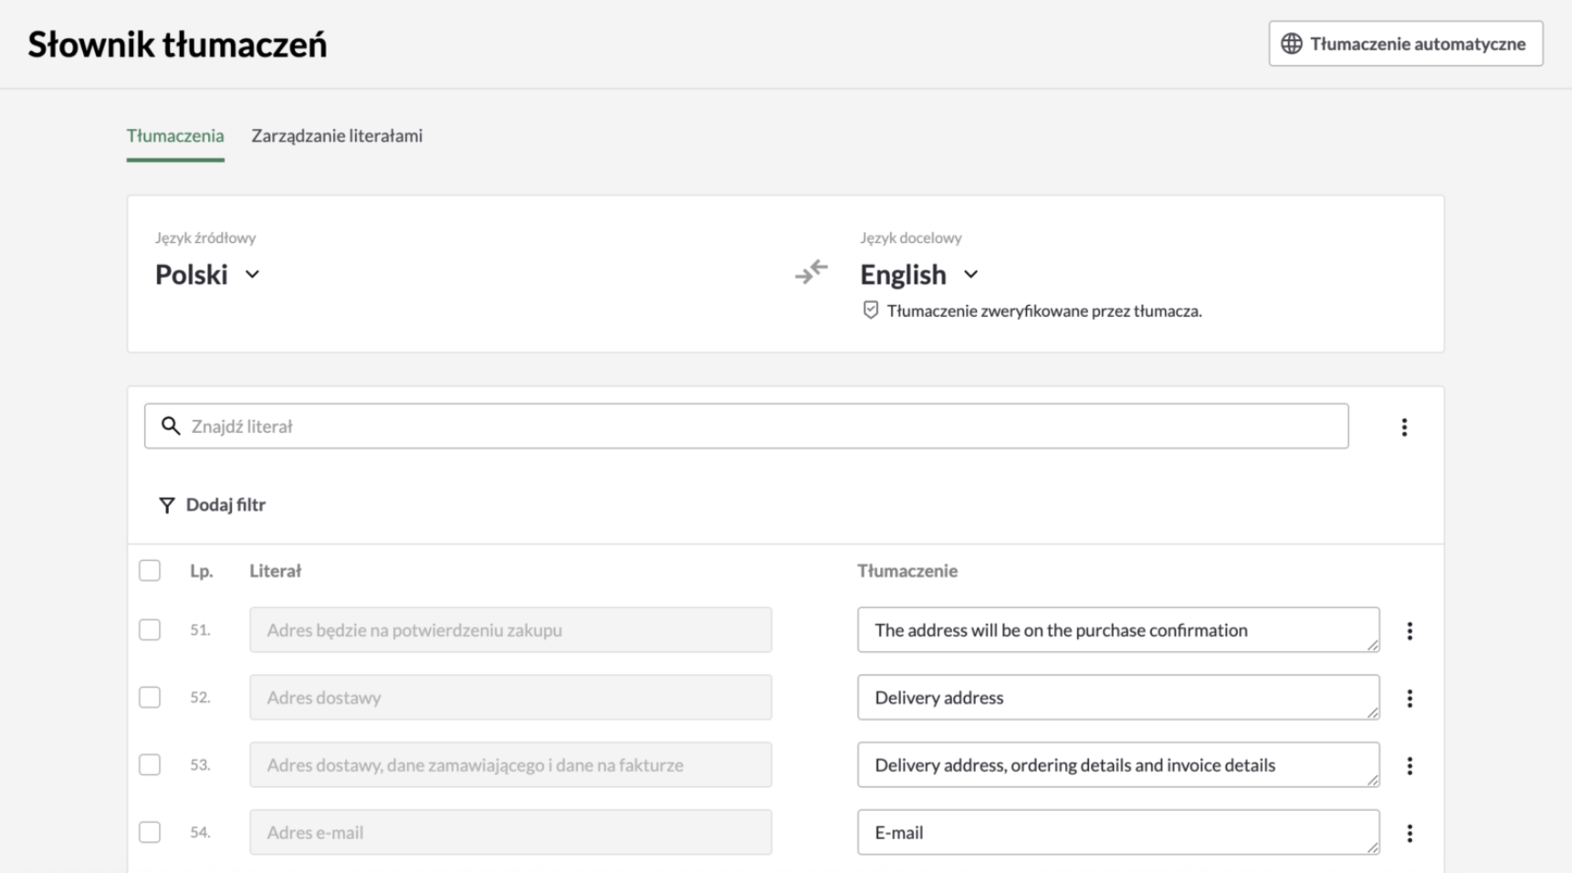1572x873 pixels.
Task: Tick the checkbox for Adres e-mail row
Action: coord(150,833)
